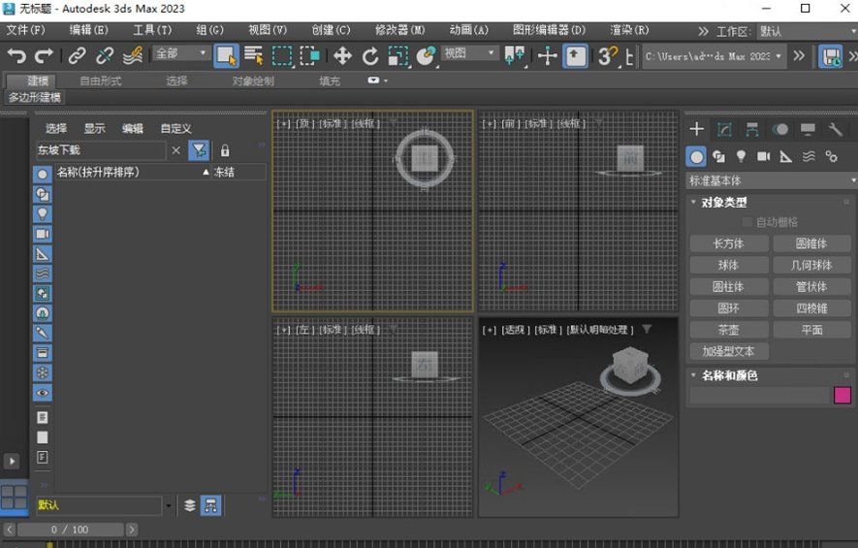Undo the last action
Image resolution: width=858 pixels, height=548 pixels.
16,56
